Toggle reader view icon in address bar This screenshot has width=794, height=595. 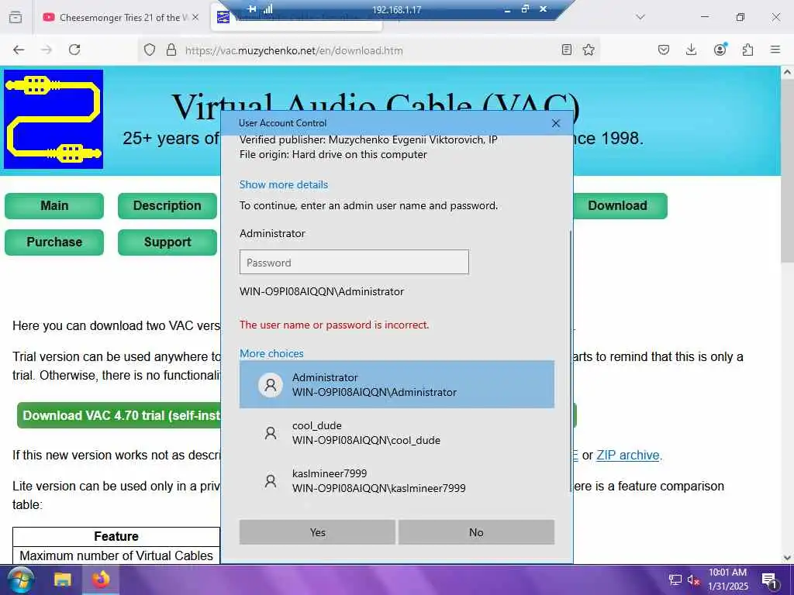567,50
